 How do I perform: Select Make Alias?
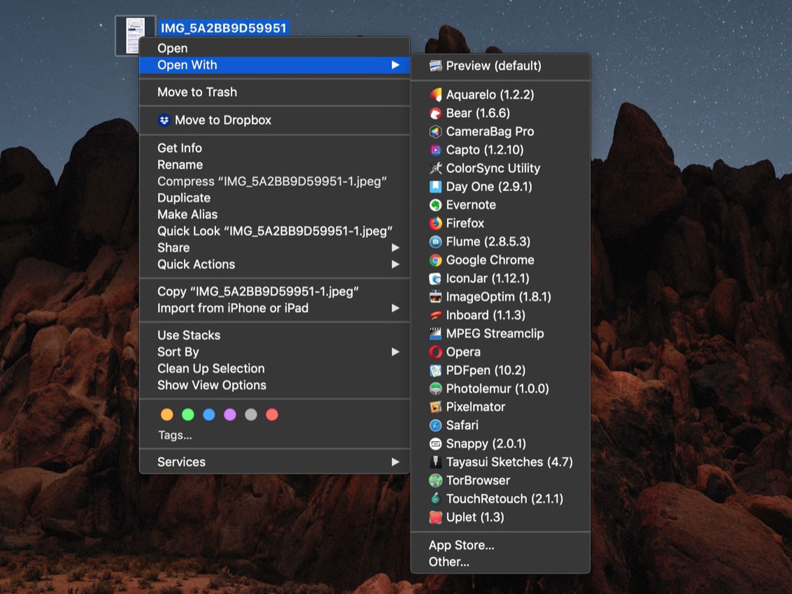click(275, 214)
